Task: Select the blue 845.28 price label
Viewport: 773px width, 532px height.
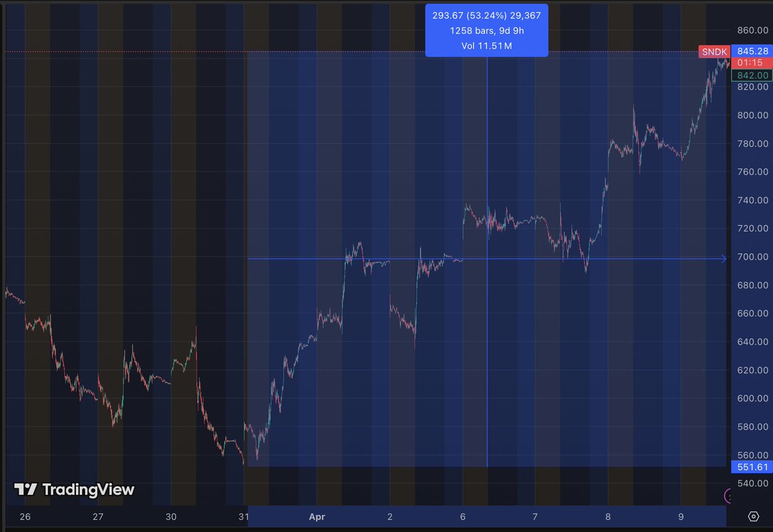Action: (751, 51)
